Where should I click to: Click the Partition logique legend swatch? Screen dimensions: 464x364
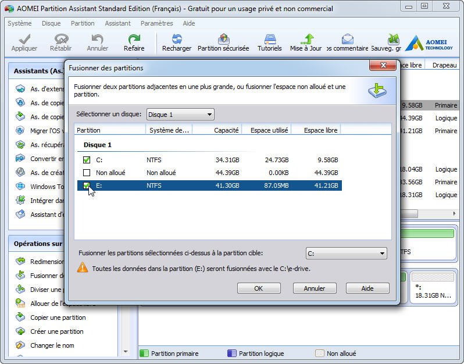(x=231, y=354)
